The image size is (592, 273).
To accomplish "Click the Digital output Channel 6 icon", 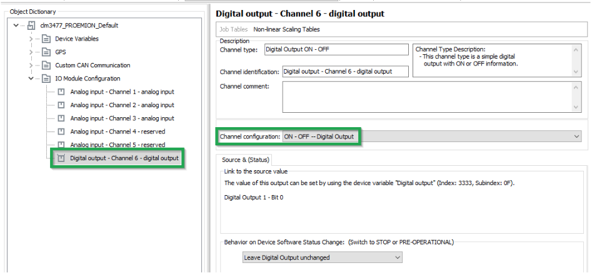I will 61,158.
